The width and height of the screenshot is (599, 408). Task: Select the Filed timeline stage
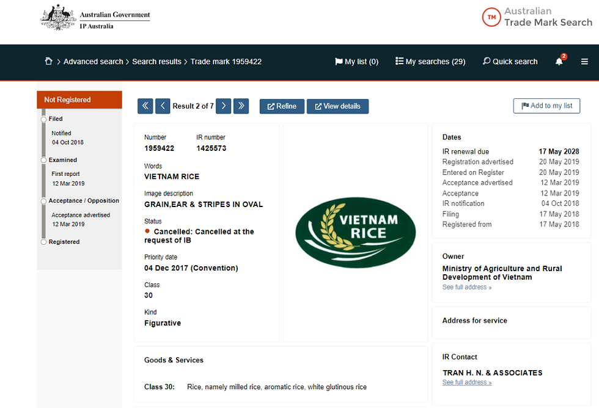56,118
